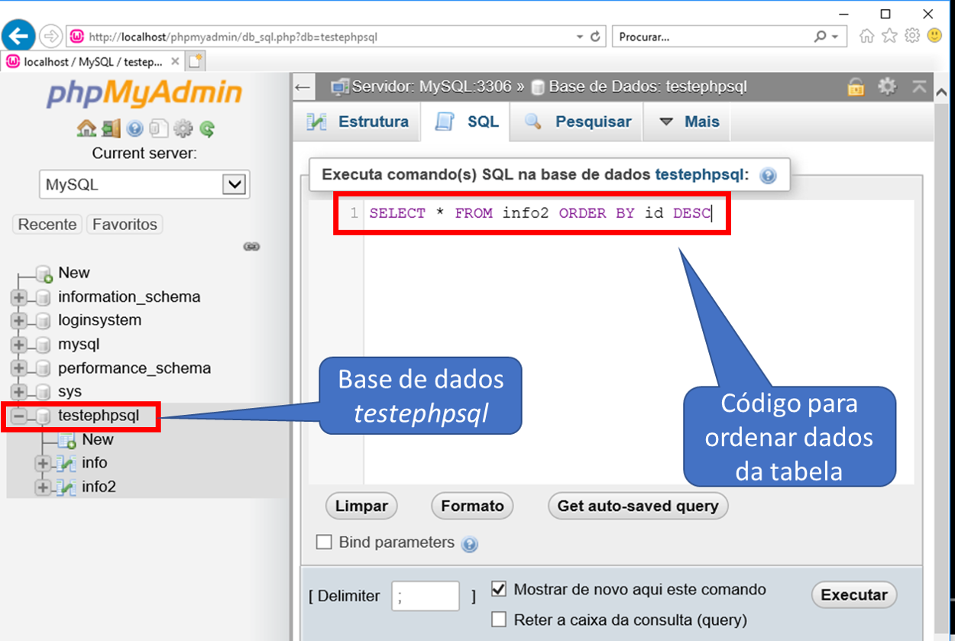Screen dimensions: 955x641
Task: Click the Limpar button
Action: [x=361, y=506]
